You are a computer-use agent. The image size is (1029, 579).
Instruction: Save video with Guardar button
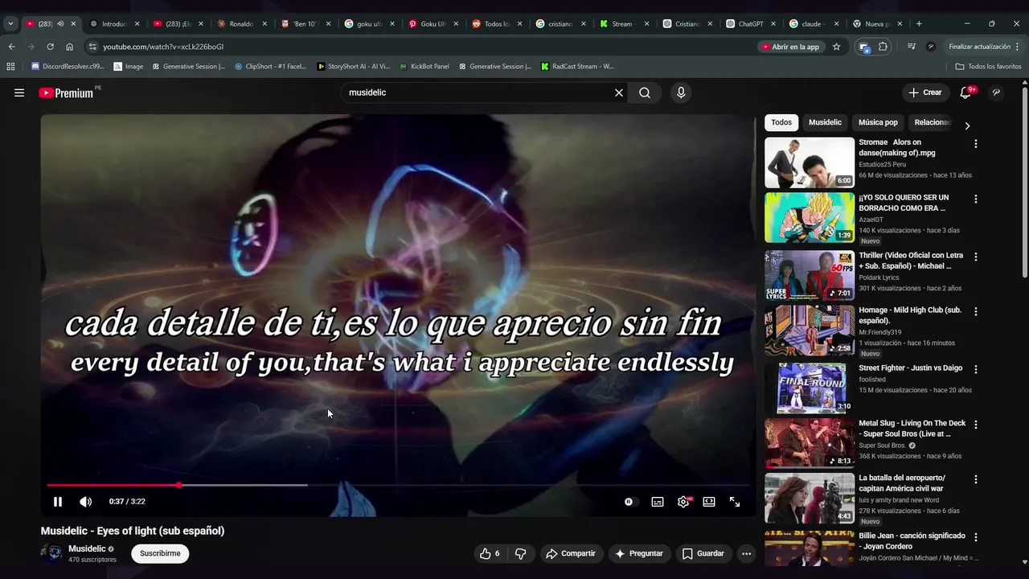click(x=703, y=553)
